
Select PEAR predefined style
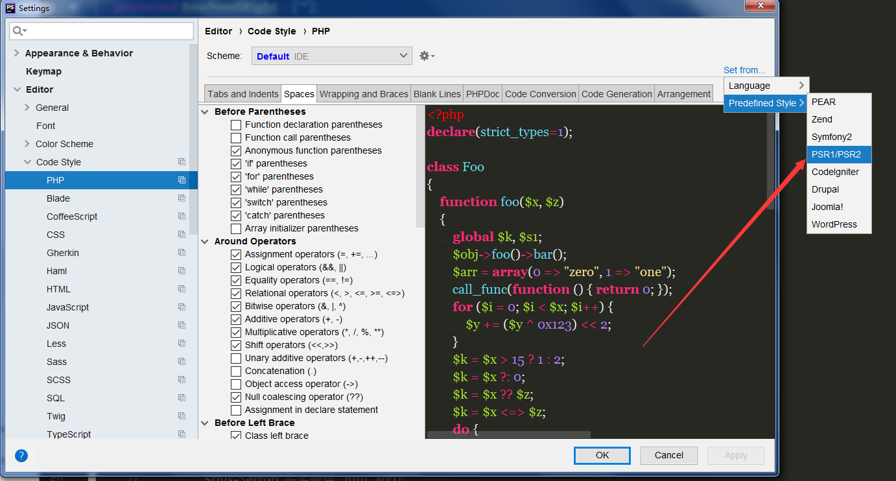click(839, 102)
